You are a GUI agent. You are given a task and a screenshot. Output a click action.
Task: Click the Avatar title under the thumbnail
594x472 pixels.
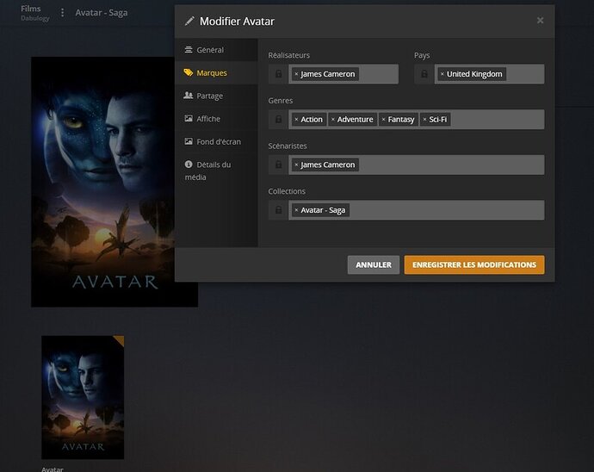(53, 469)
